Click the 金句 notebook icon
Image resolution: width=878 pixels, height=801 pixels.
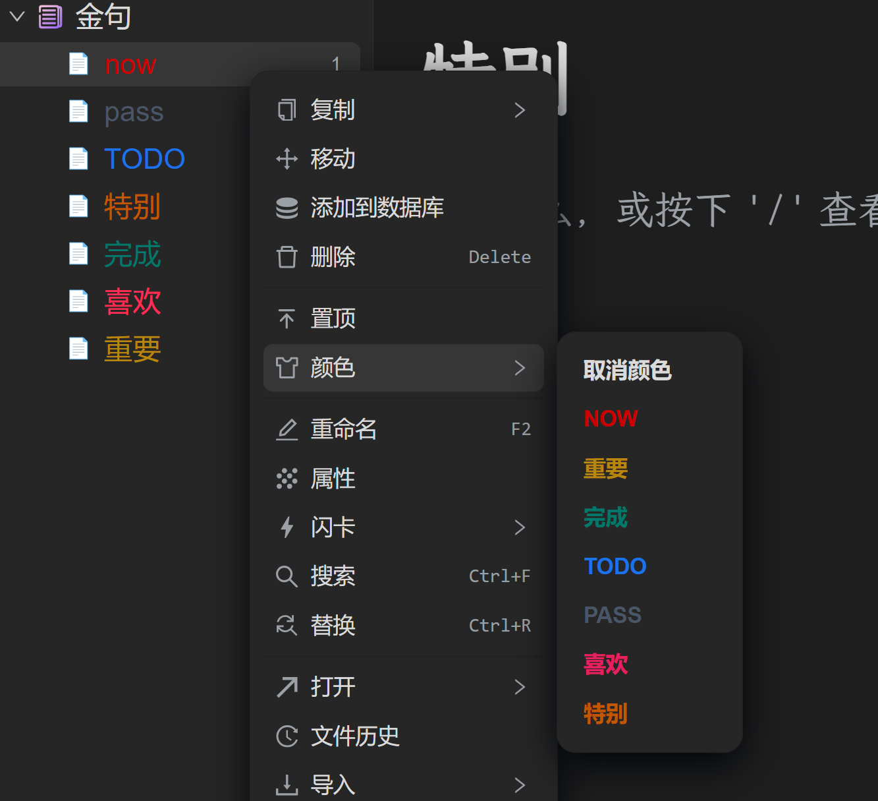(50, 16)
